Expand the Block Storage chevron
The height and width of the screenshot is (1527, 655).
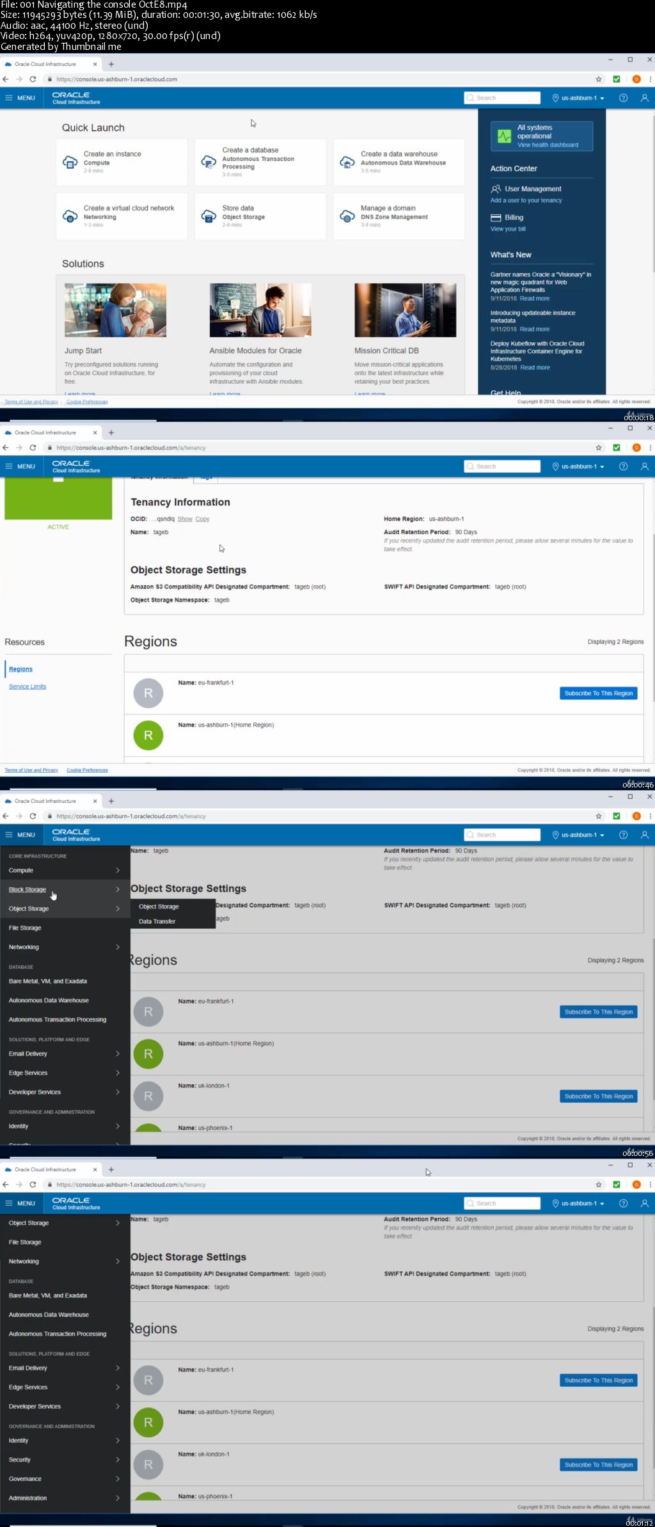tap(118, 889)
